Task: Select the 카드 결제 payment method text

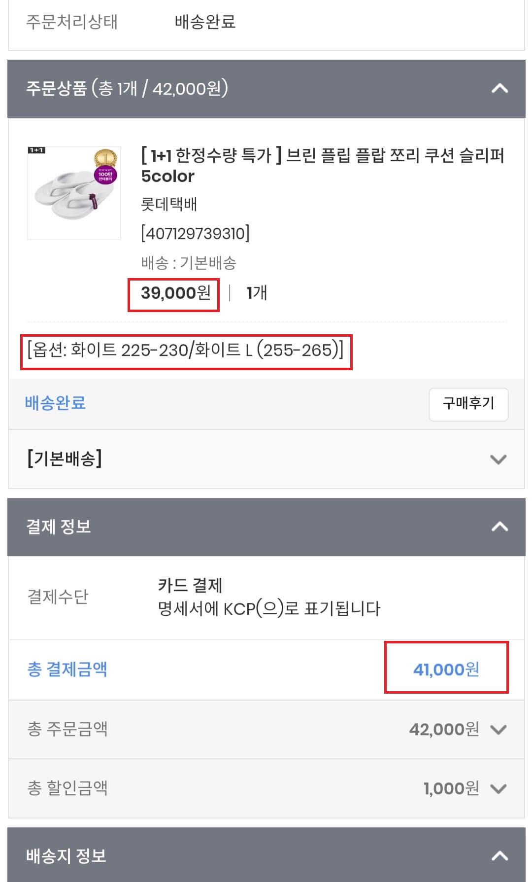Action: pyautogui.click(x=190, y=585)
